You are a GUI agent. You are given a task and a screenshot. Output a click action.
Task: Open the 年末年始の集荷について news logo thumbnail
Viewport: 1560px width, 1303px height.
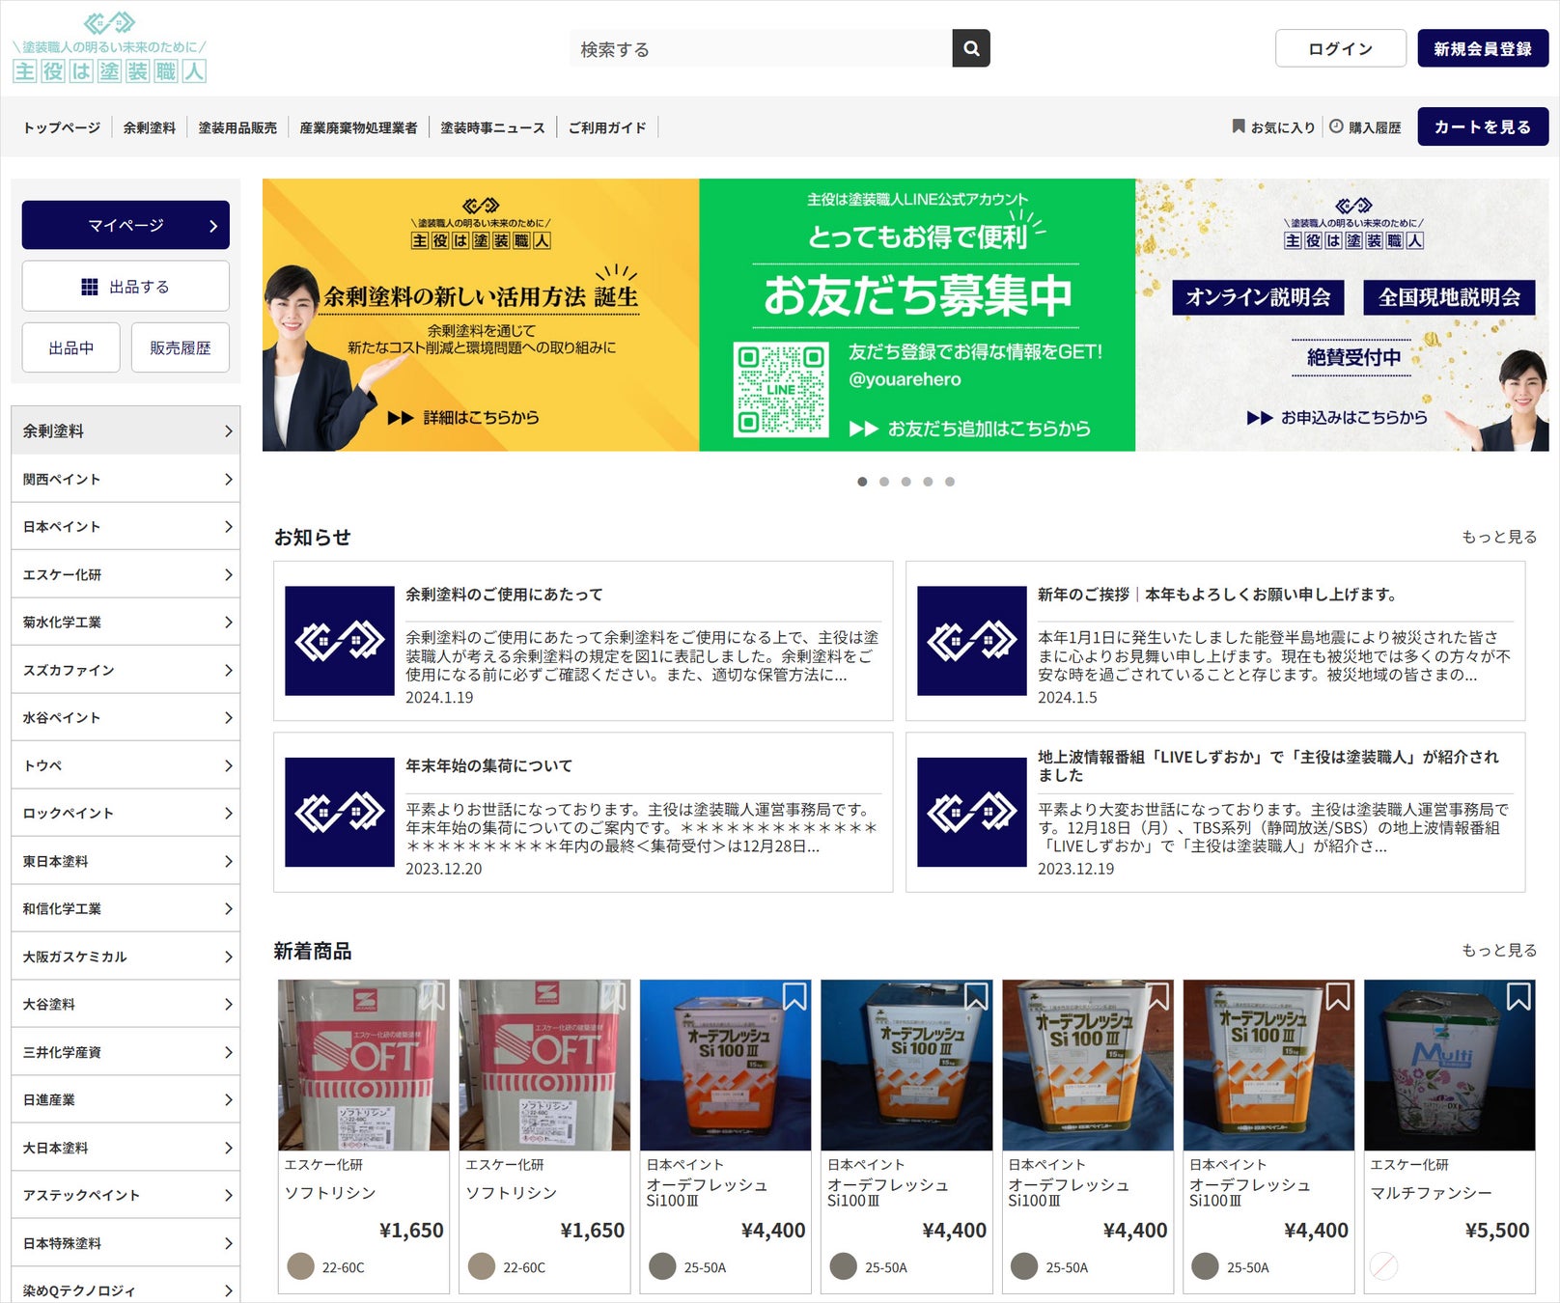click(339, 812)
